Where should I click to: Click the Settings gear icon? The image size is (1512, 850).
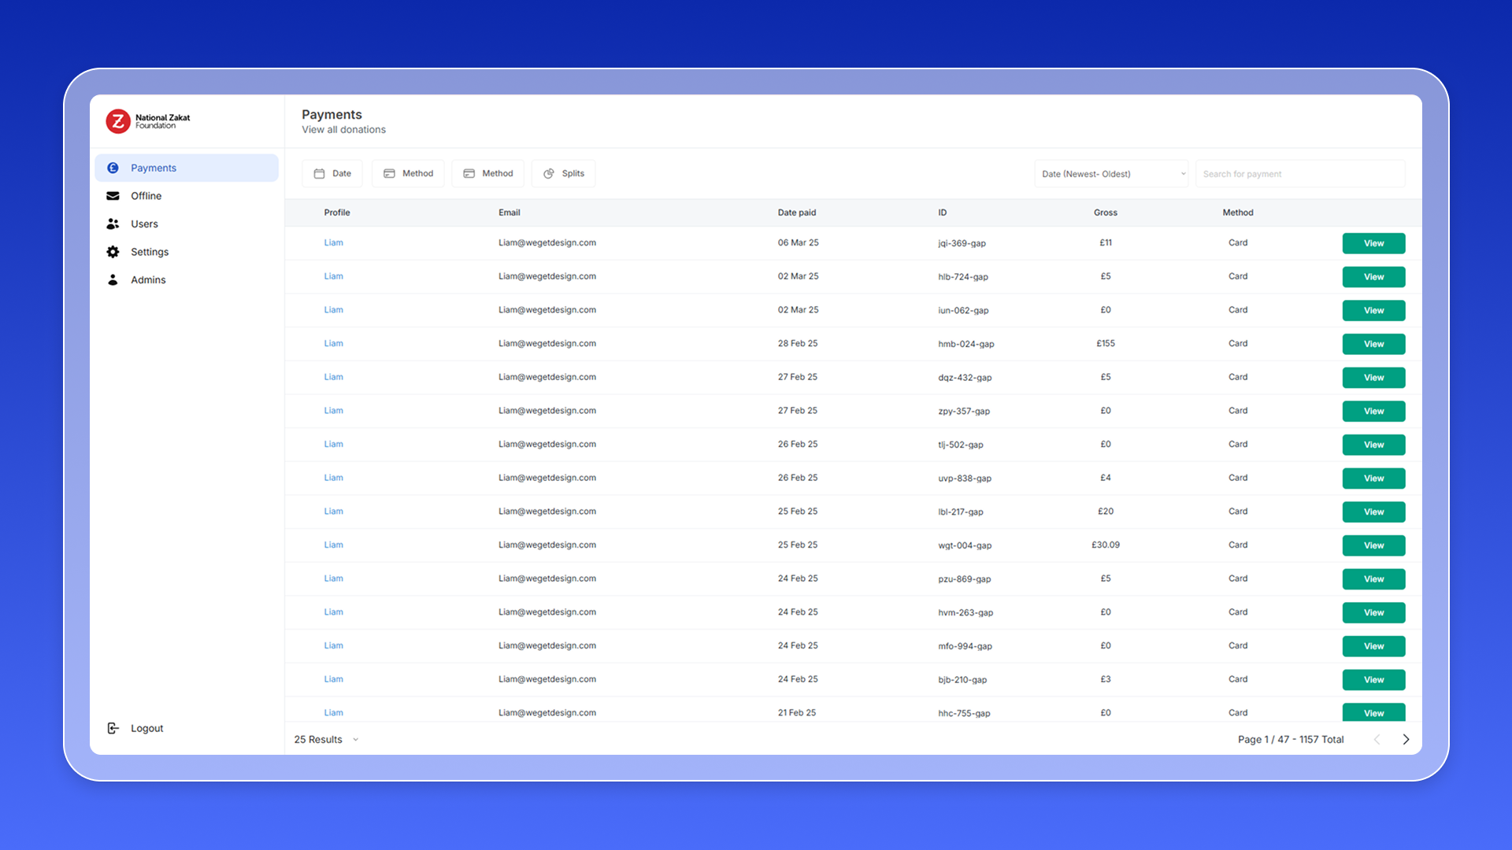click(113, 252)
